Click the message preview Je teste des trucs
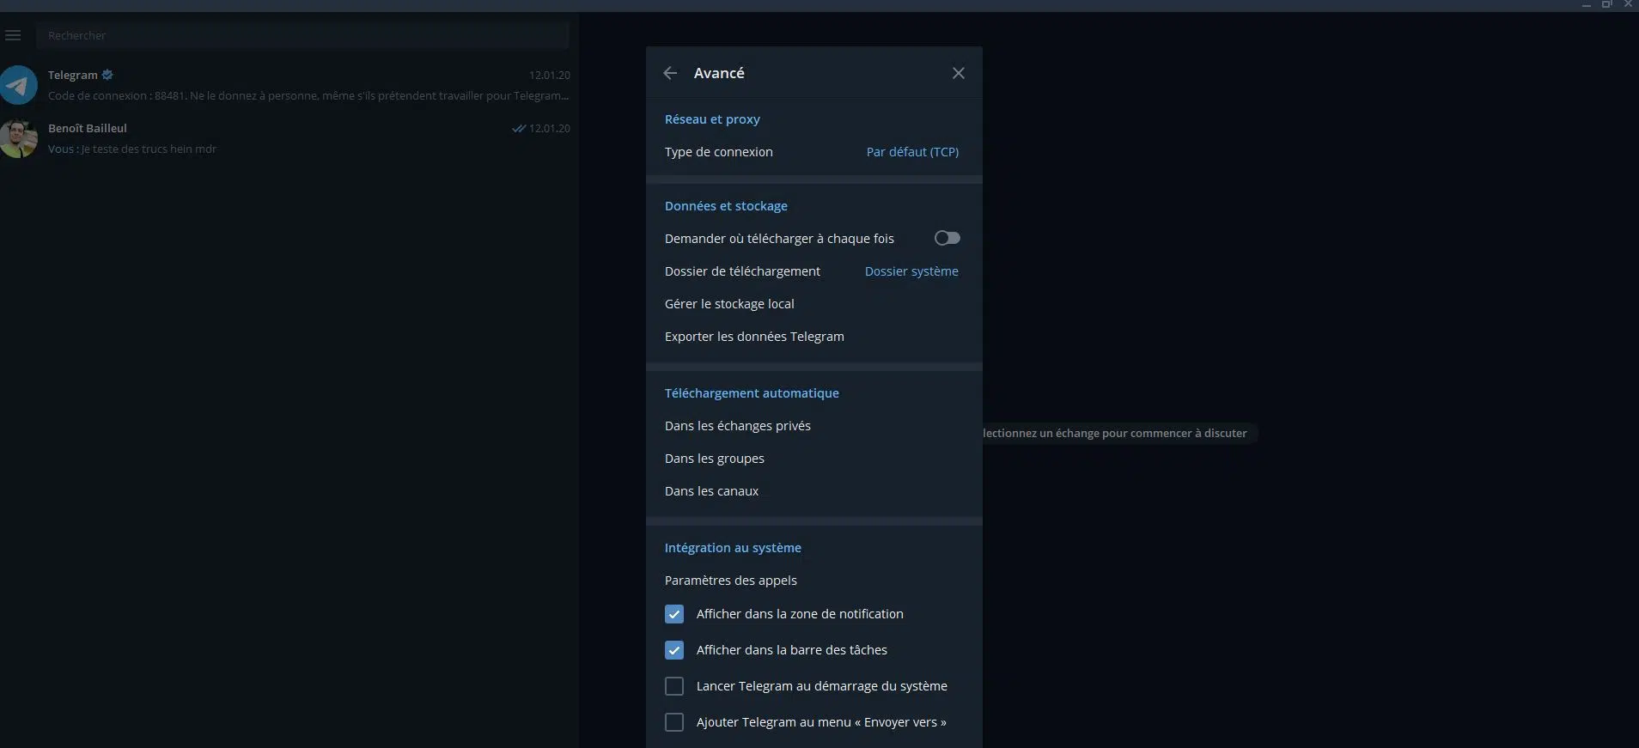This screenshot has height=748, width=1639. 148,149
